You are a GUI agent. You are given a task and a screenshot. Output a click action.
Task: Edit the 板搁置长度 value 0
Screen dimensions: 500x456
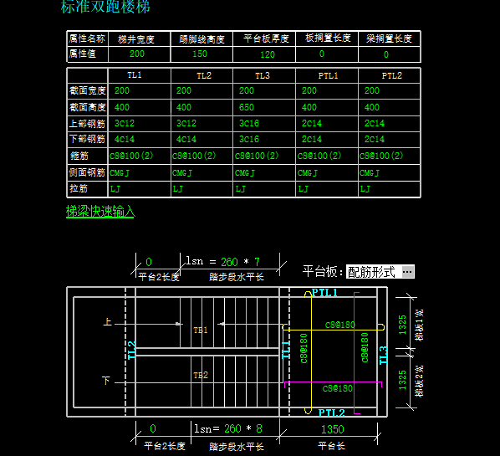pyautogui.click(x=322, y=54)
